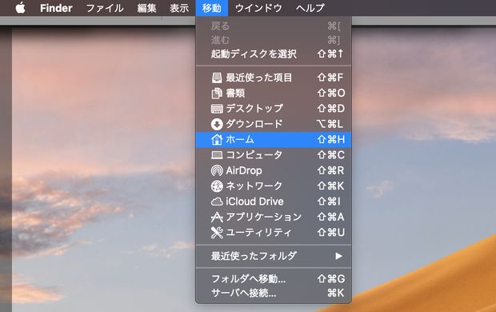
Task: Click the ⇧⌘G shortcut for フォルダへ移動
Action: [x=331, y=279]
